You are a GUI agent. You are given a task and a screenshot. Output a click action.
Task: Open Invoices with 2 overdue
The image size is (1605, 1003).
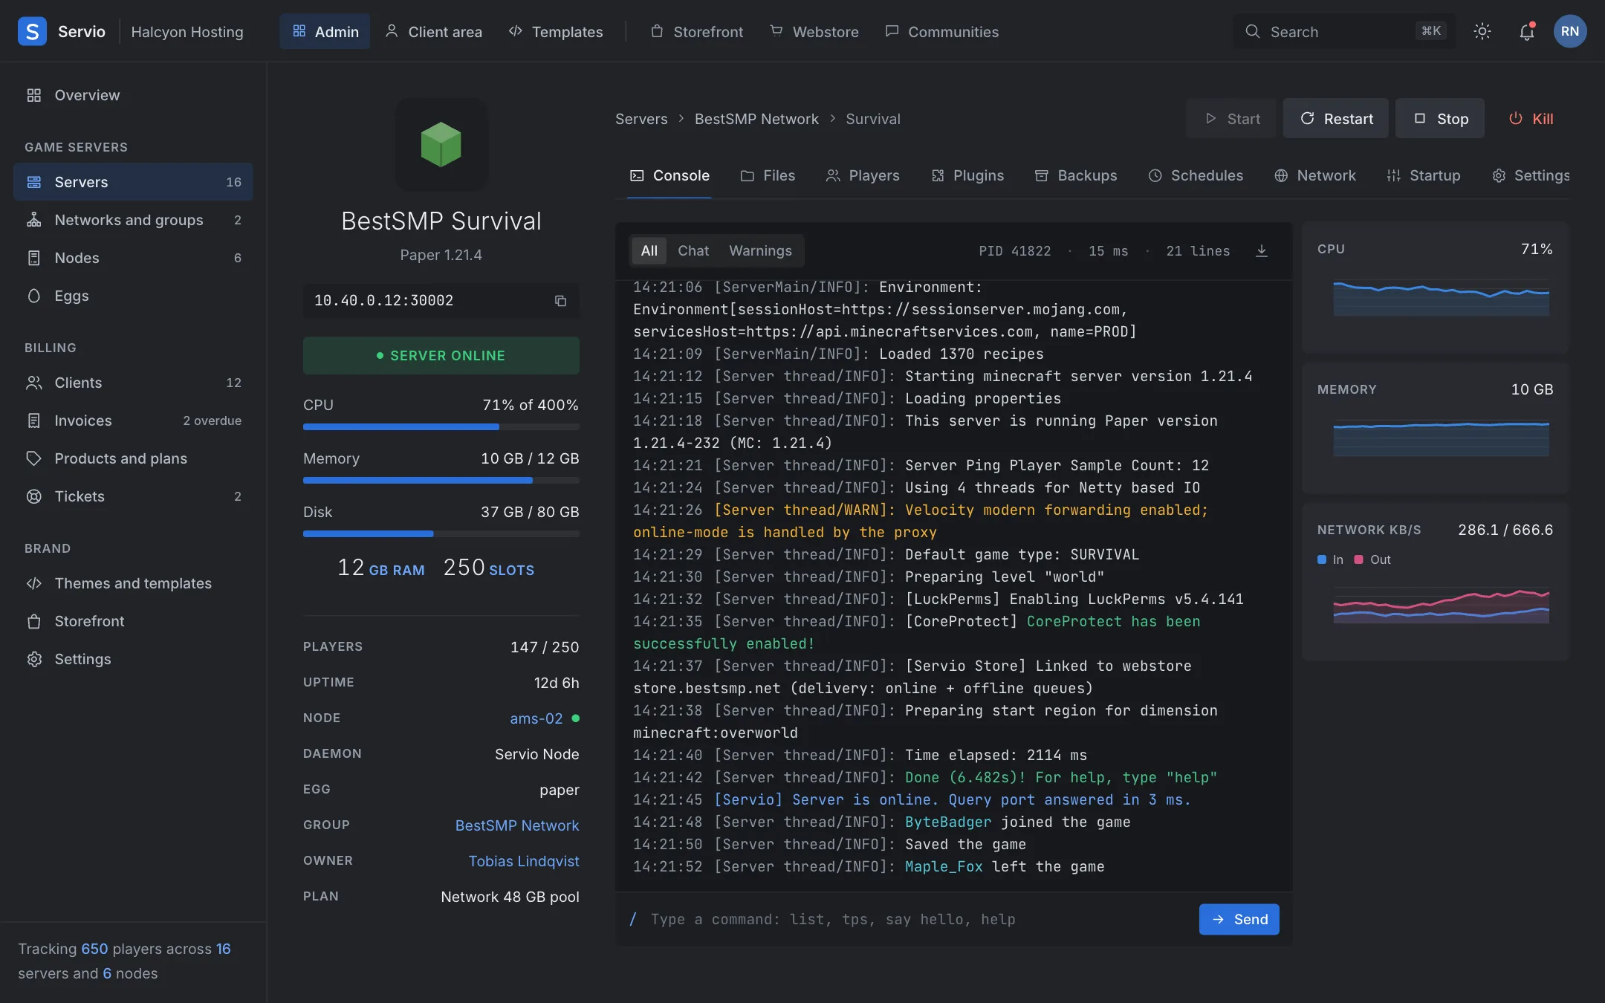(133, 421)
